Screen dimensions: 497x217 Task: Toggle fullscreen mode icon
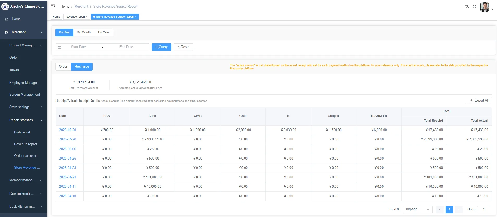point(475,7)
